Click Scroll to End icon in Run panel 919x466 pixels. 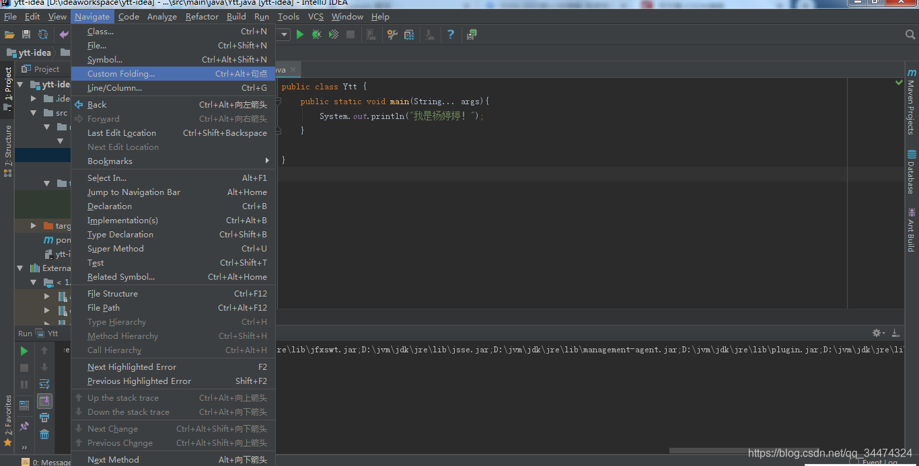click(44, 401)
